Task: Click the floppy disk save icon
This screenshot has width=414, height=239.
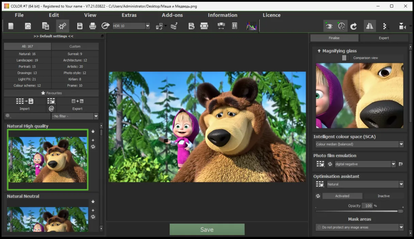Action: coord(80,26)
